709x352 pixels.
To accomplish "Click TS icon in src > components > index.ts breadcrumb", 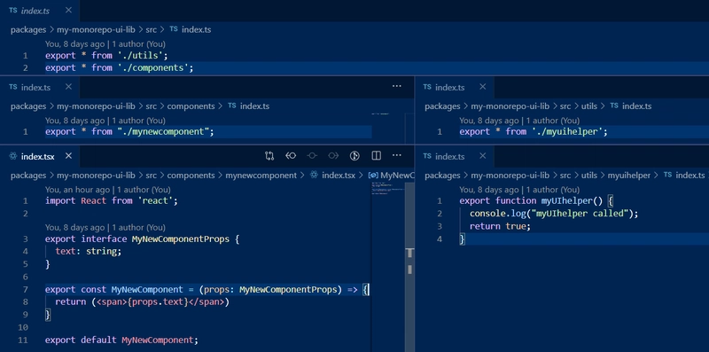I will pos(232,106).
